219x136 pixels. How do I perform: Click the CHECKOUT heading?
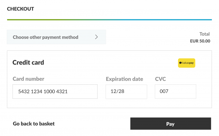pos(21,9)
